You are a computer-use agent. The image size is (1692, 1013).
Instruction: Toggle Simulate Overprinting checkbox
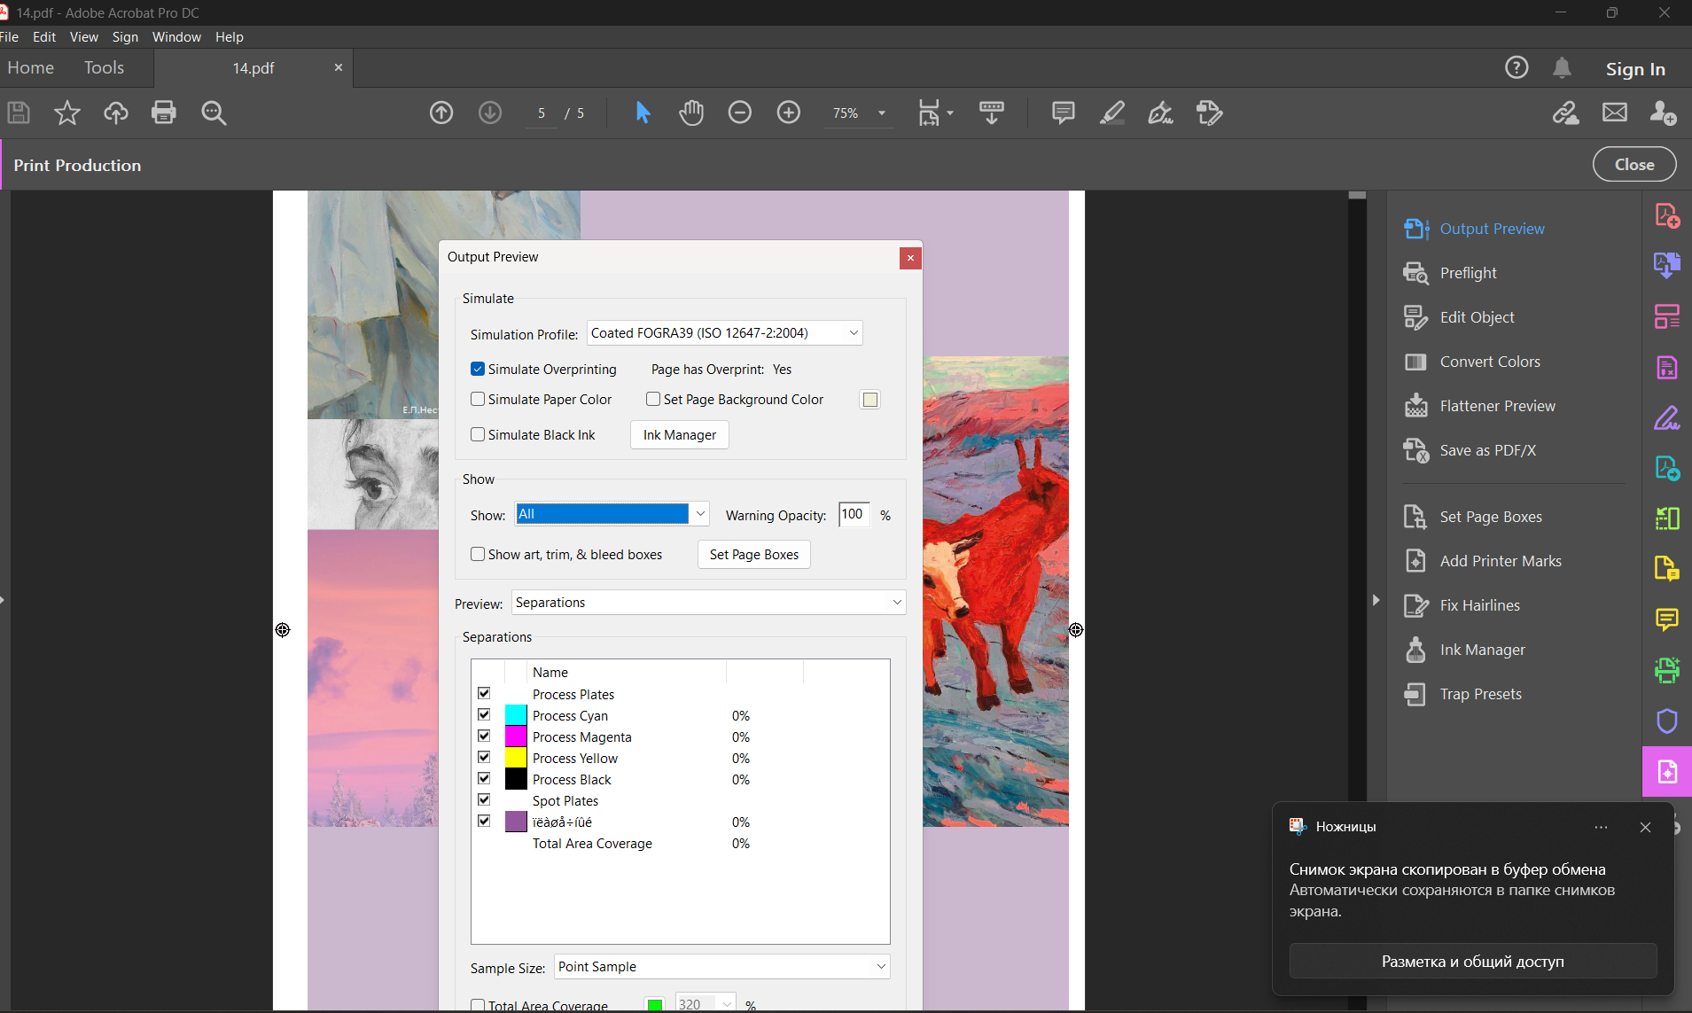(x=478, y=369)
